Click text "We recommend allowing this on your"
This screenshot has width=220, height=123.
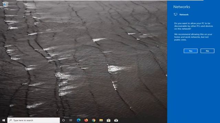click(193, 34)
